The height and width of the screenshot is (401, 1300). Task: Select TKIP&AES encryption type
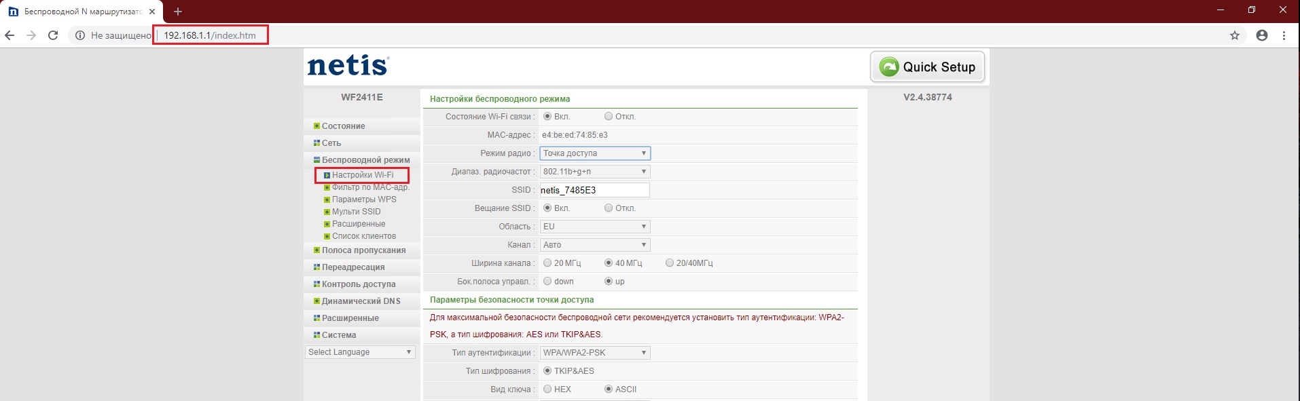pos(547,371)
